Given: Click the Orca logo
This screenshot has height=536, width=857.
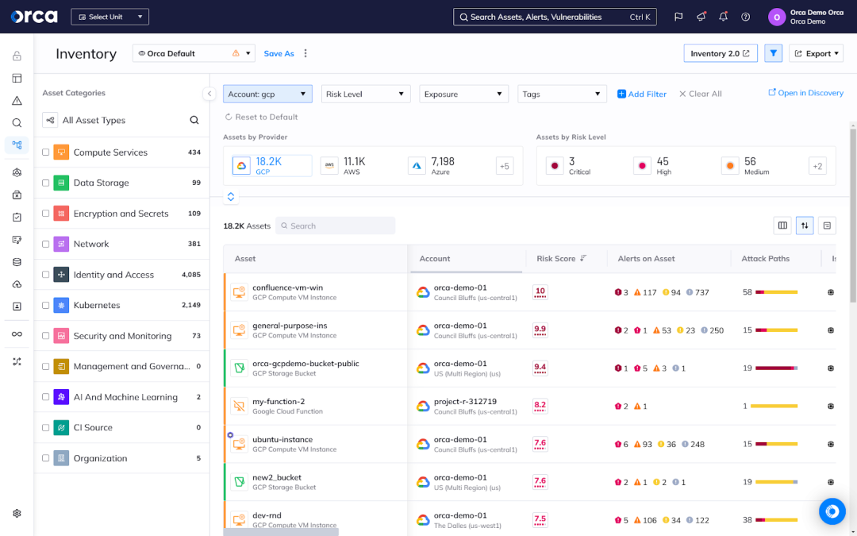Looking at the screenshot, I should (x=34, y=17).
